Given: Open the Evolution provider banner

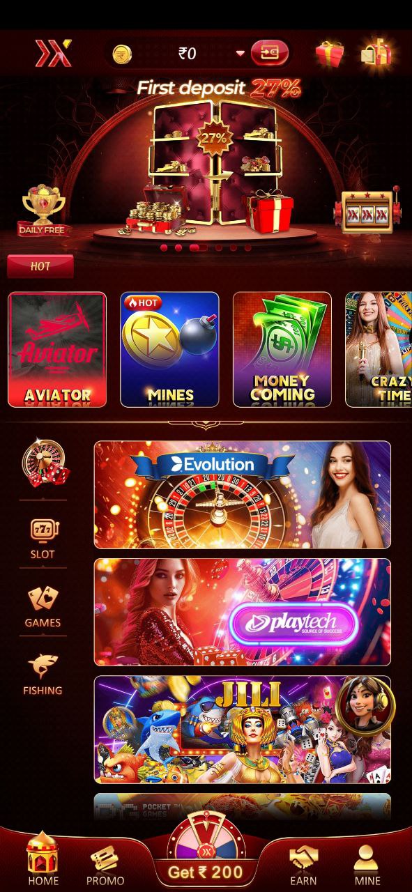Looking at the screenshot, I should 243,495.
